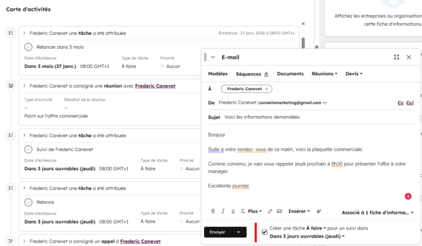Open the Réunions dropdown
Screen dimensions: 422x246
pyautogui.click(x=324, y=74)
